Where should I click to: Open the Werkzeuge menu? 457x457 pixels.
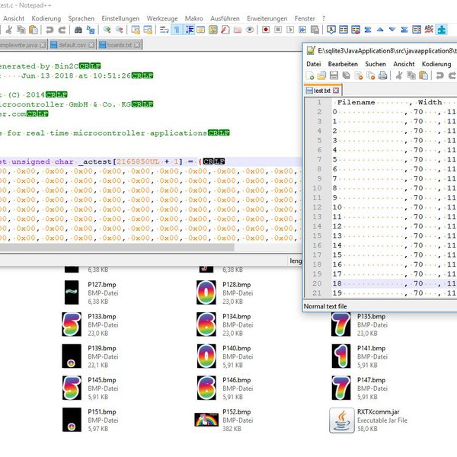(x=161, y=18)
